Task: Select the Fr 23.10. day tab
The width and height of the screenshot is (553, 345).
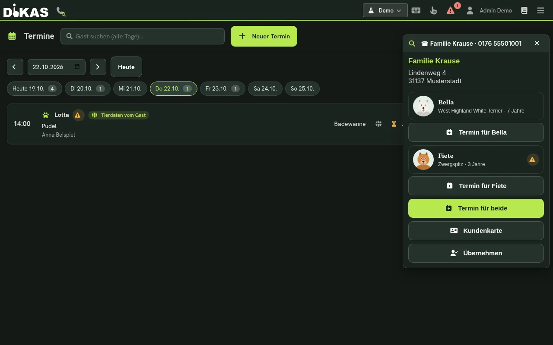Action: point(222,88)
